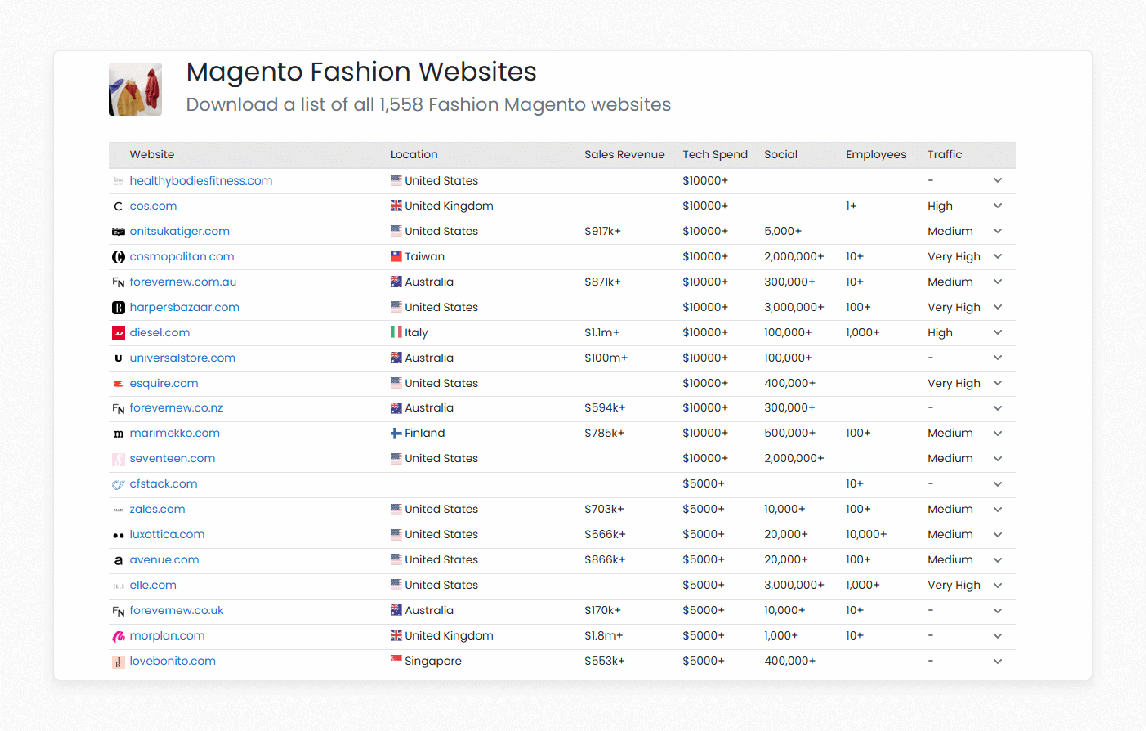The width and height of the screenshot is (1146, 731).
Task: Expand the morplan.com row chevron
Action: tap(998, 636)
